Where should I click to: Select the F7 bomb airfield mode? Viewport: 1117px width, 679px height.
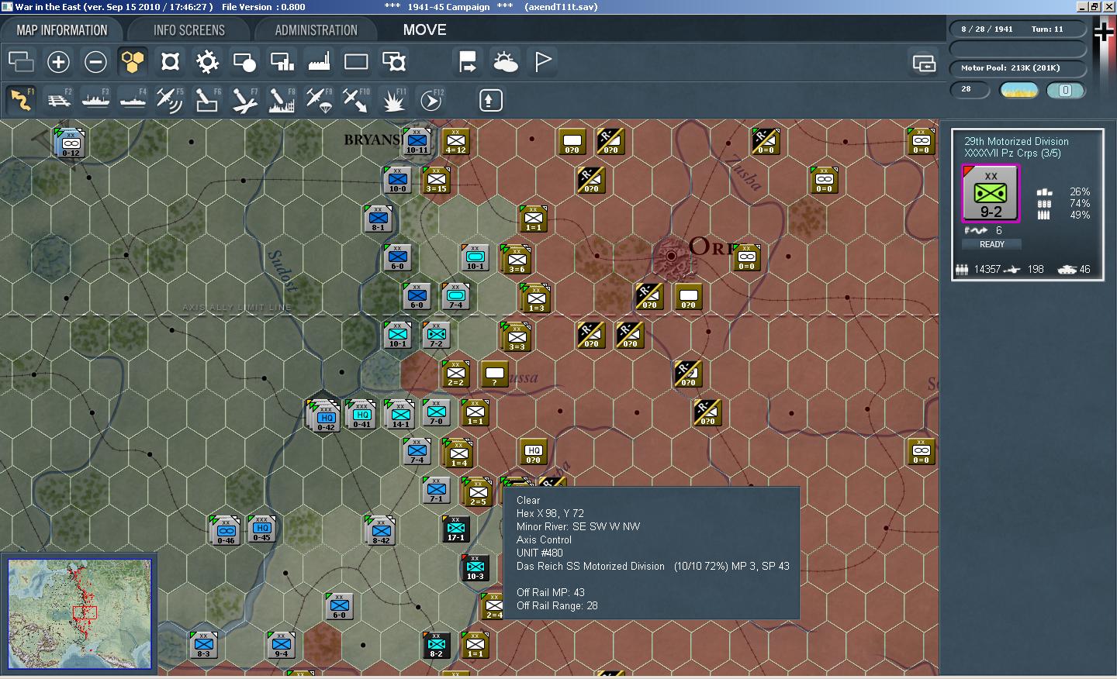click(x=244, y=100)
